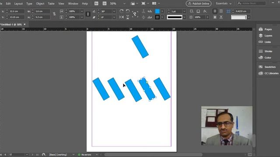The width and height of the screenshot is (280, 157).
Task: Click the Publish Online button
Action: (x=199, y=3)
